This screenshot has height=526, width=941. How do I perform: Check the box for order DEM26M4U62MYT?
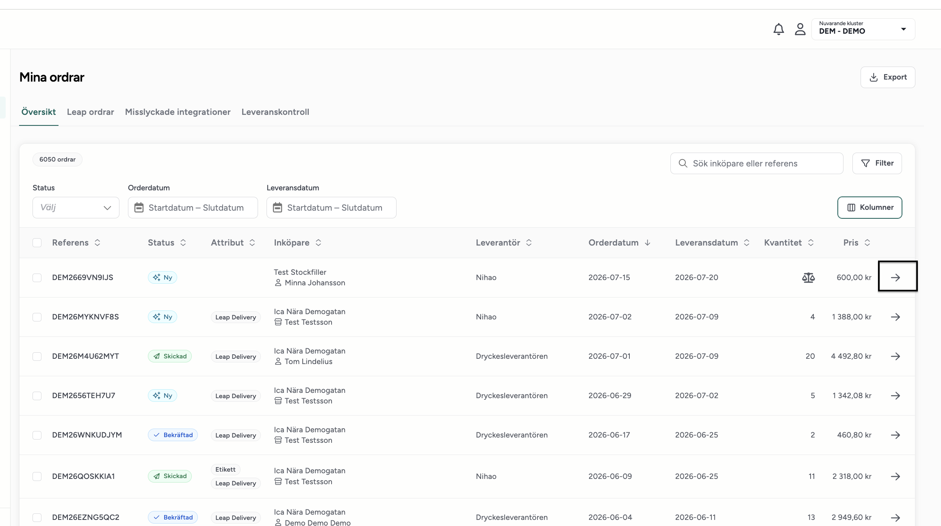(x=37, y=356)
